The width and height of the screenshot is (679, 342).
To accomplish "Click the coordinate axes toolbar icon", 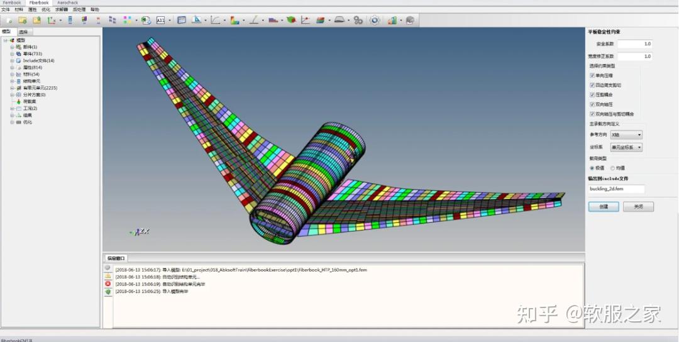I will (52, 20).
